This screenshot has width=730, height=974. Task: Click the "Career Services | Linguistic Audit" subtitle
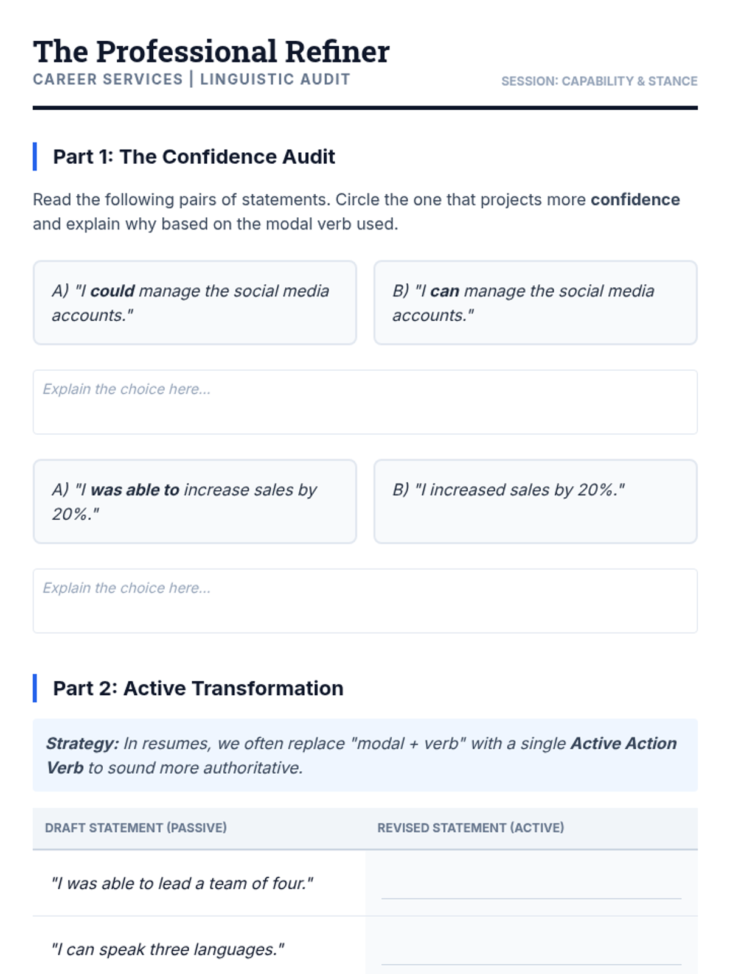point(192,80)
